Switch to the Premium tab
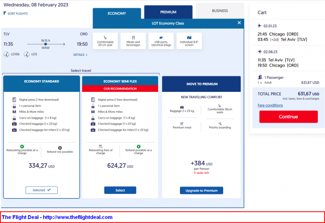Image resolution: width=325 pixels, height=223 pixels. tap(168, 12)
